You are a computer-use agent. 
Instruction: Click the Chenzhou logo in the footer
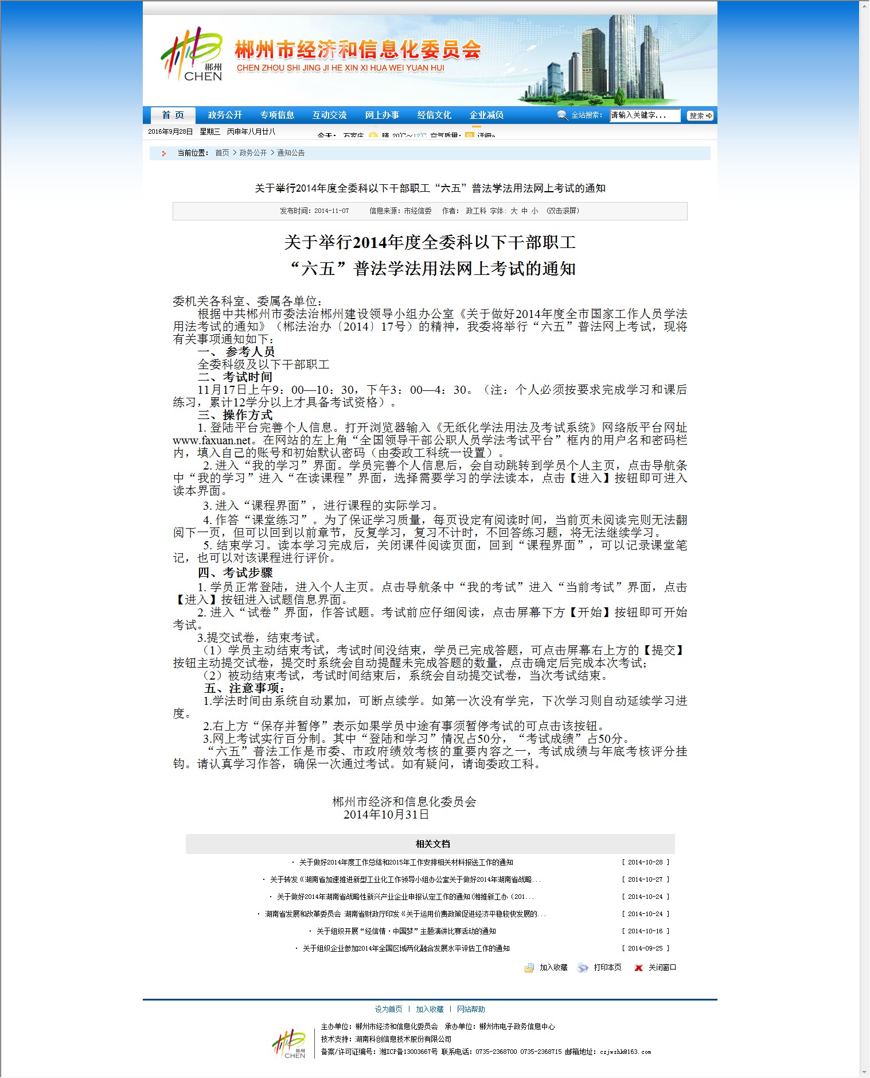pos(289,1044)
